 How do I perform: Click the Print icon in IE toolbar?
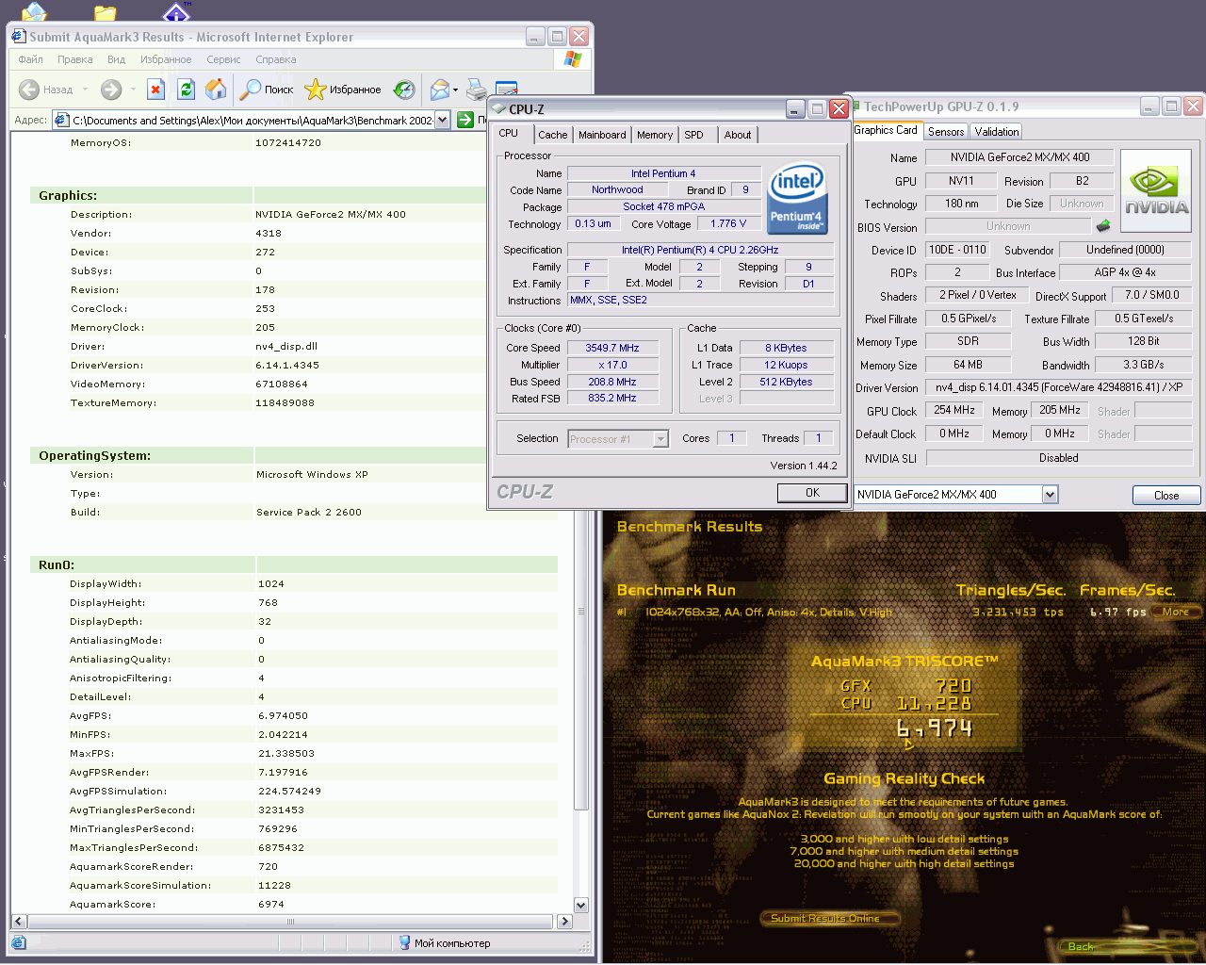[x=477, y=90]
